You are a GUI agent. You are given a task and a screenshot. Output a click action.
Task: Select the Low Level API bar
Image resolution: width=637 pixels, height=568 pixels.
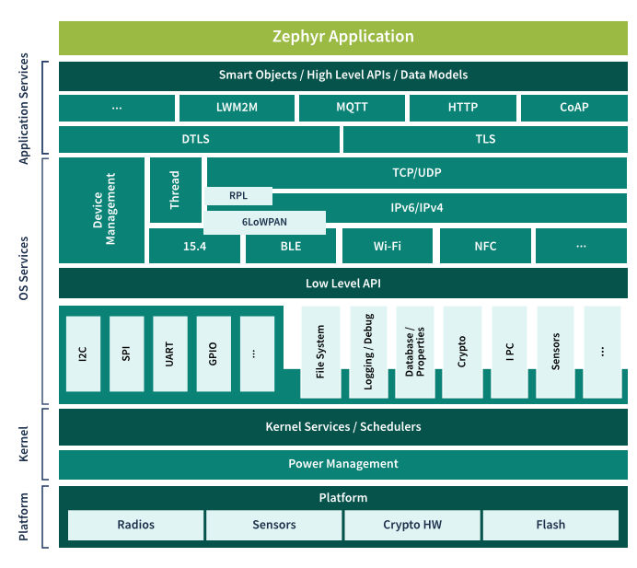click(x=342, y=284)
